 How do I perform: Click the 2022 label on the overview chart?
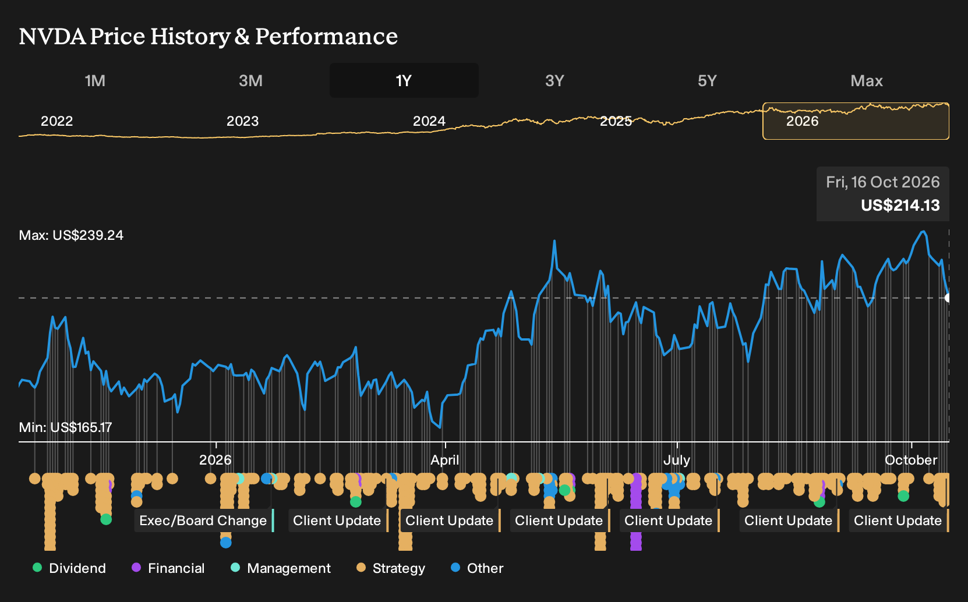(x=56, y=121)
